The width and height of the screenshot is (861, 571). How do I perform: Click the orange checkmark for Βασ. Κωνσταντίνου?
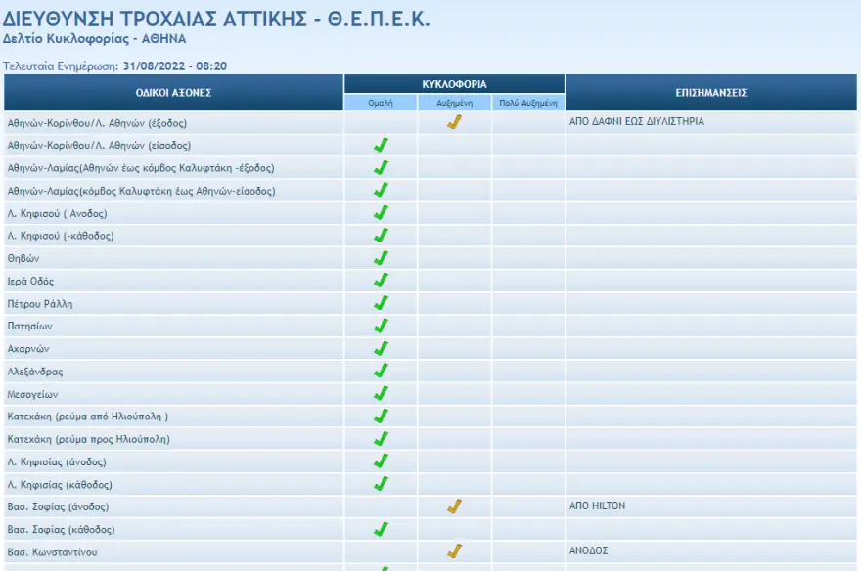(x=454, y=551)
